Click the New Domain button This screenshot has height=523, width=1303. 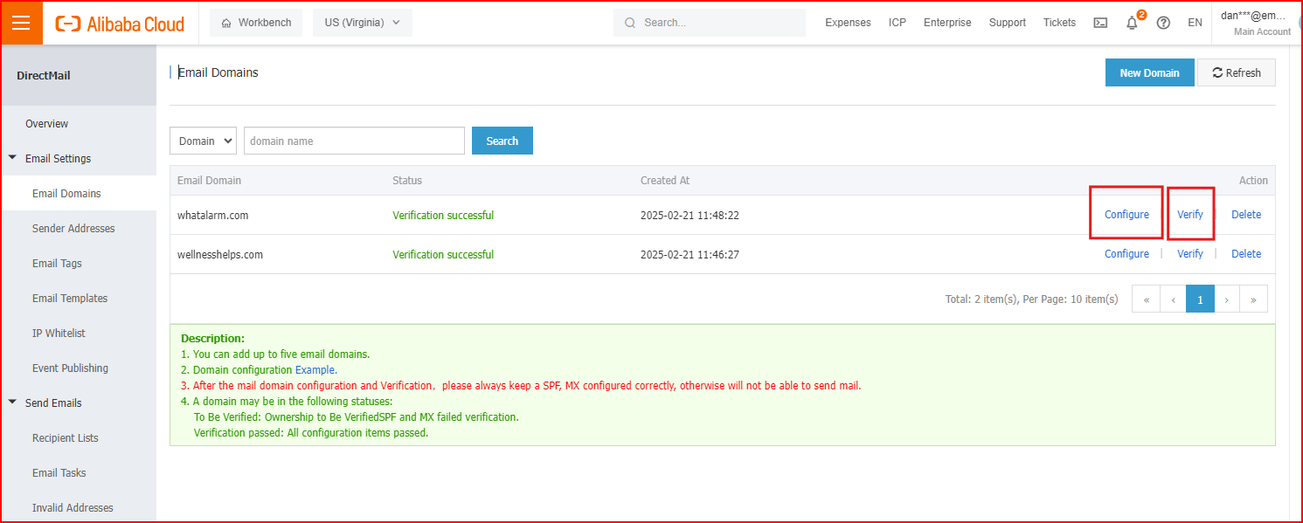1149,73
